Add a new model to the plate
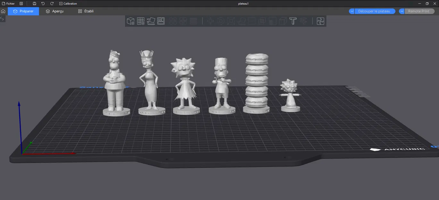Image resolution: width=439 pixels, height=200 pixels. [131, 21]
